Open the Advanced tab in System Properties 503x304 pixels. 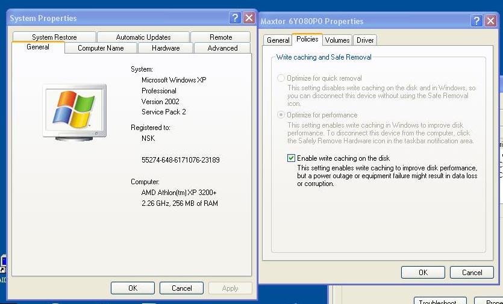tap(222, 48)
